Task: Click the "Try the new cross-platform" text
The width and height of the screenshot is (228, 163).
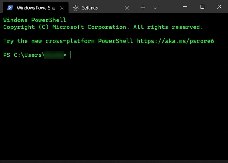Action: pyautogui.click(x=43, y=41)
